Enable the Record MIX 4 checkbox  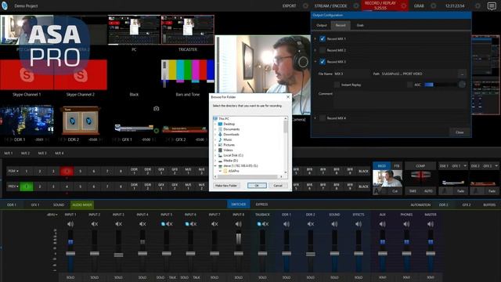pyautogui.click(x=323, y=118)
